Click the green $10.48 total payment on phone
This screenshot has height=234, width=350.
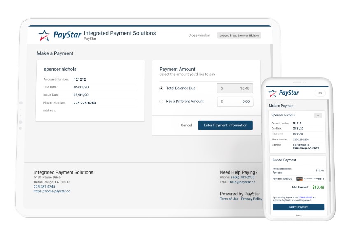click(318, 188)
